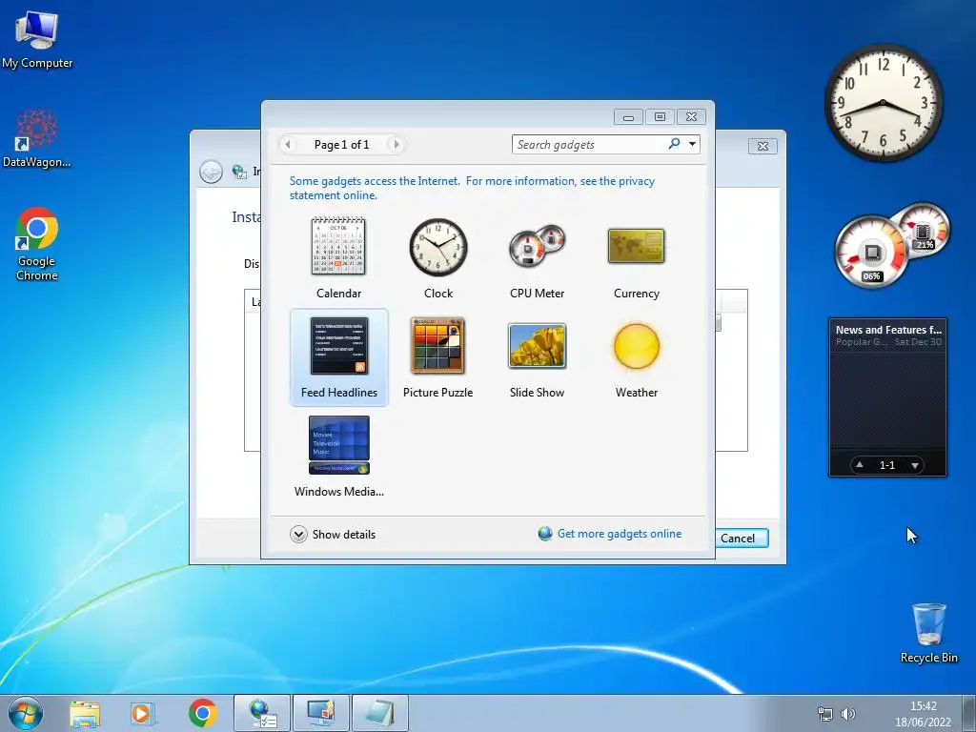Open Windows Explorer from taskbar
The height and width of the screenshot is (732, 976).
85,713
